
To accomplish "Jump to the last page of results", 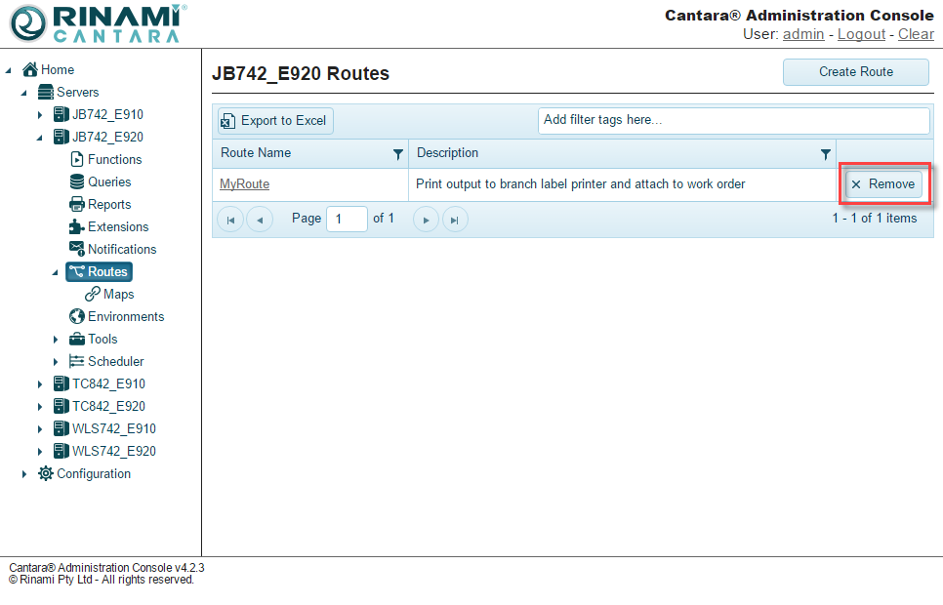I will [454, 220].
